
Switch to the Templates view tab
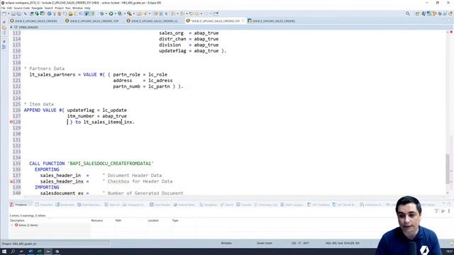pos(208,205)
